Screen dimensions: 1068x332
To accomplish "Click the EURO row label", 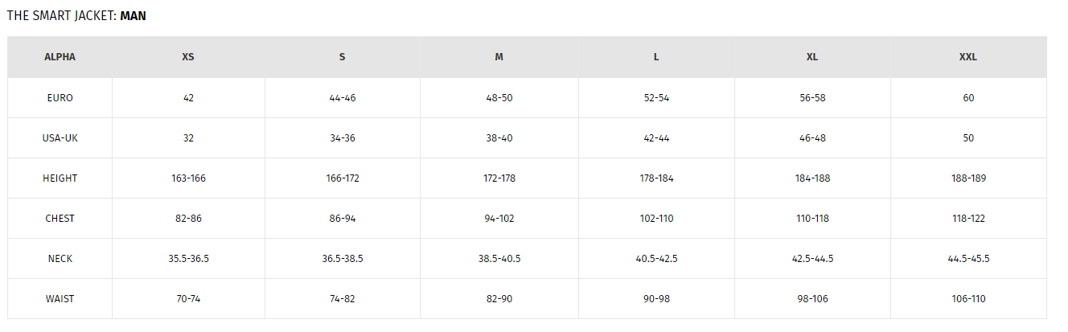I will (60, 97).
